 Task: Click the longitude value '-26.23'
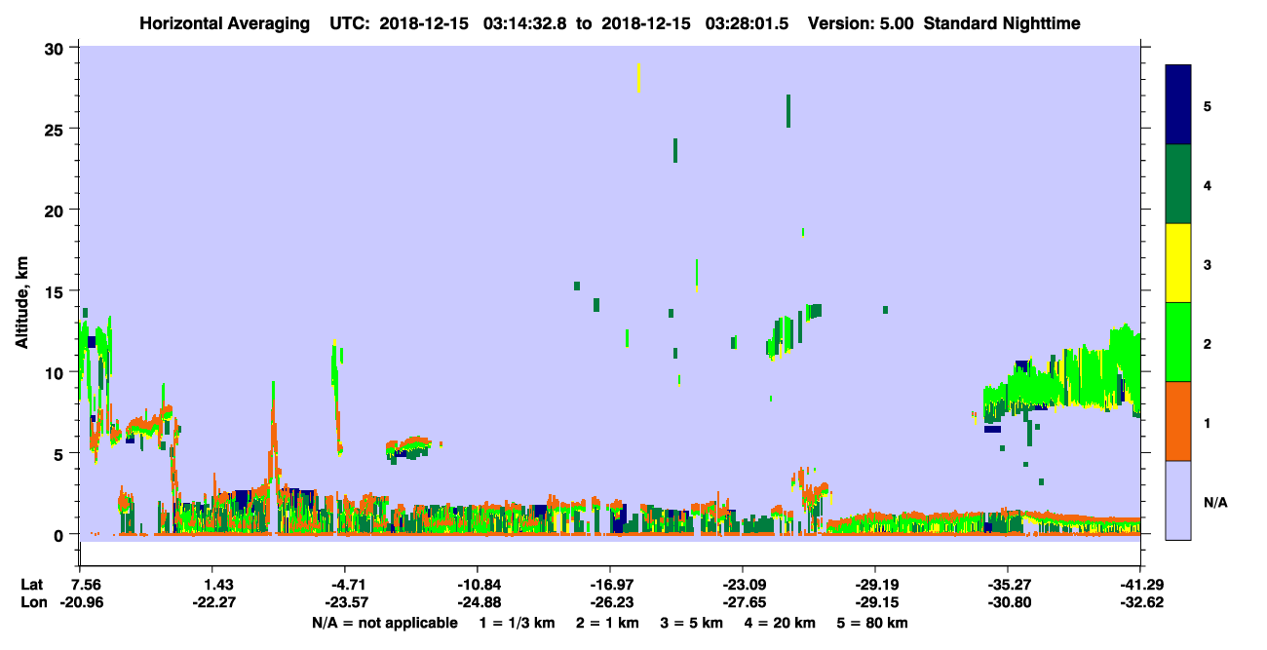tap(610, 602)
